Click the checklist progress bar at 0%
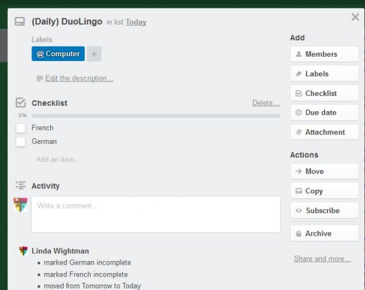This screenshot has width=365, height=290. point(156,115)
